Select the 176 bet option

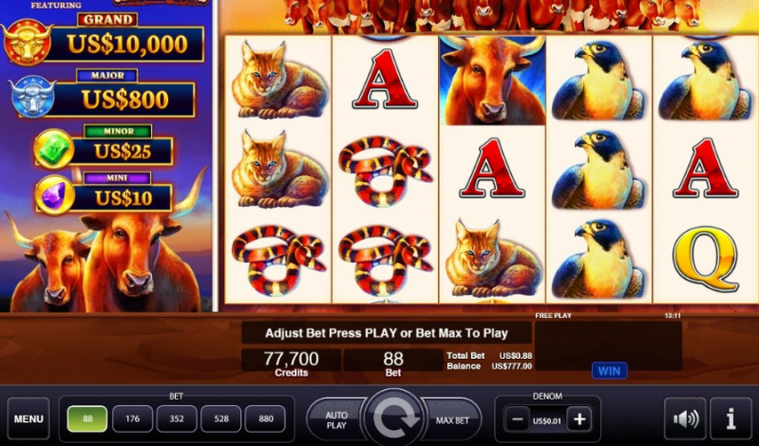pos(132,418)
